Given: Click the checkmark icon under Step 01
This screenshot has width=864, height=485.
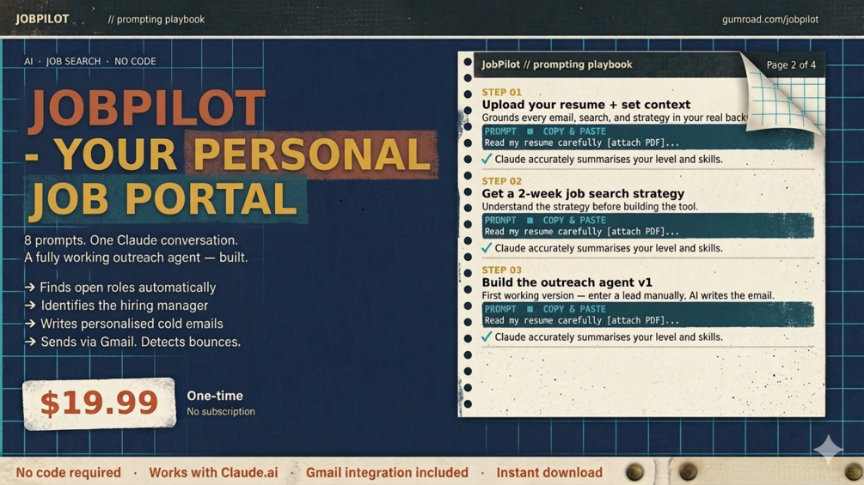Looking at the screenshot, I should (x=487, y=159).
